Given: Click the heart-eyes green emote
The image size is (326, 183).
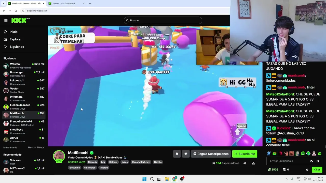Looking at the screenshot, I should [275, 154].
